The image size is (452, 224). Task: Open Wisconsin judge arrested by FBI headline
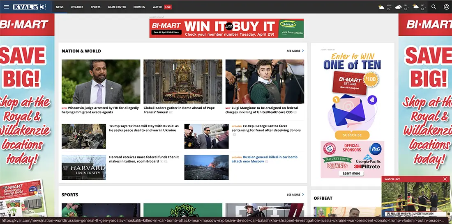coord(100,110)
